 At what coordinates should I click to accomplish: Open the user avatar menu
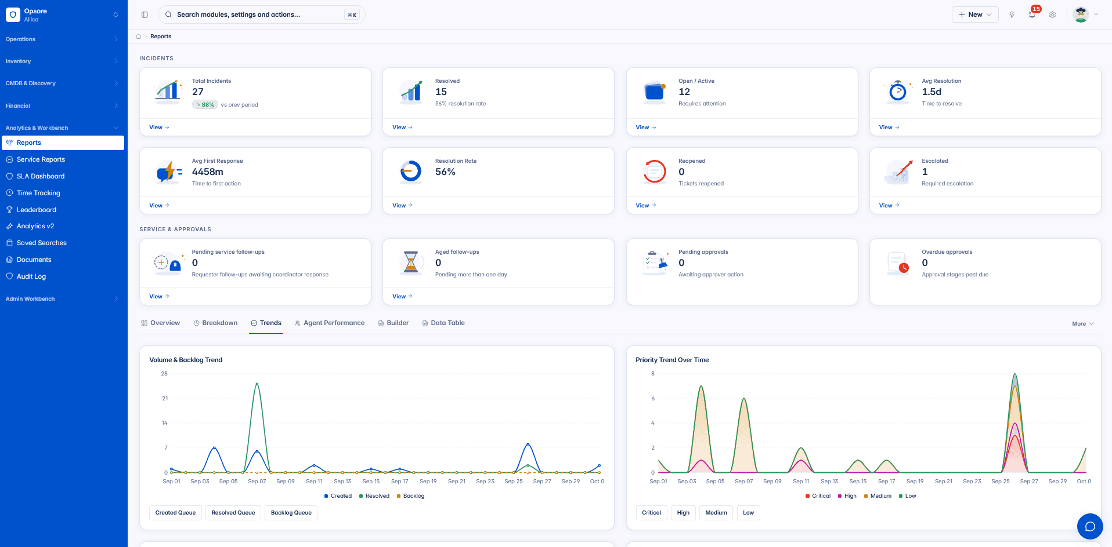[1086, 14]
